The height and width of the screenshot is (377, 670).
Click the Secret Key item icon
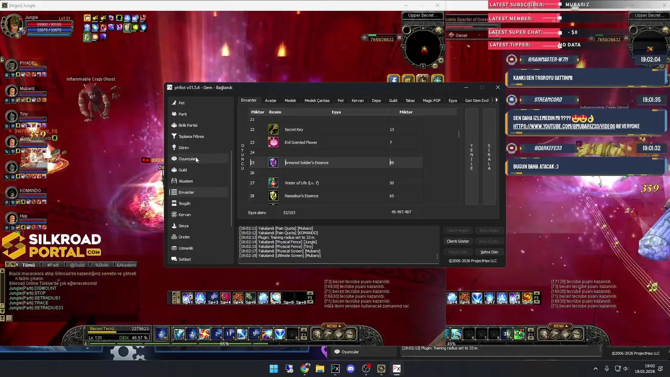point(273,129)
